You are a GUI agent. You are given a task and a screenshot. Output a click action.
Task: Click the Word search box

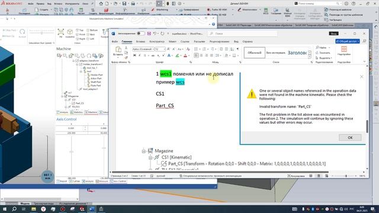pyautogui.click(x=242, y=34)
